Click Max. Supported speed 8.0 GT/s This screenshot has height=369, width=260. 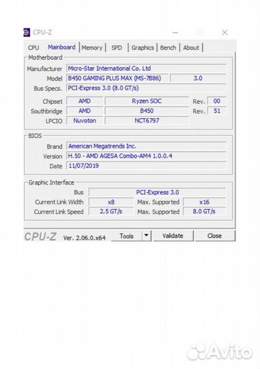pos(204,211)
